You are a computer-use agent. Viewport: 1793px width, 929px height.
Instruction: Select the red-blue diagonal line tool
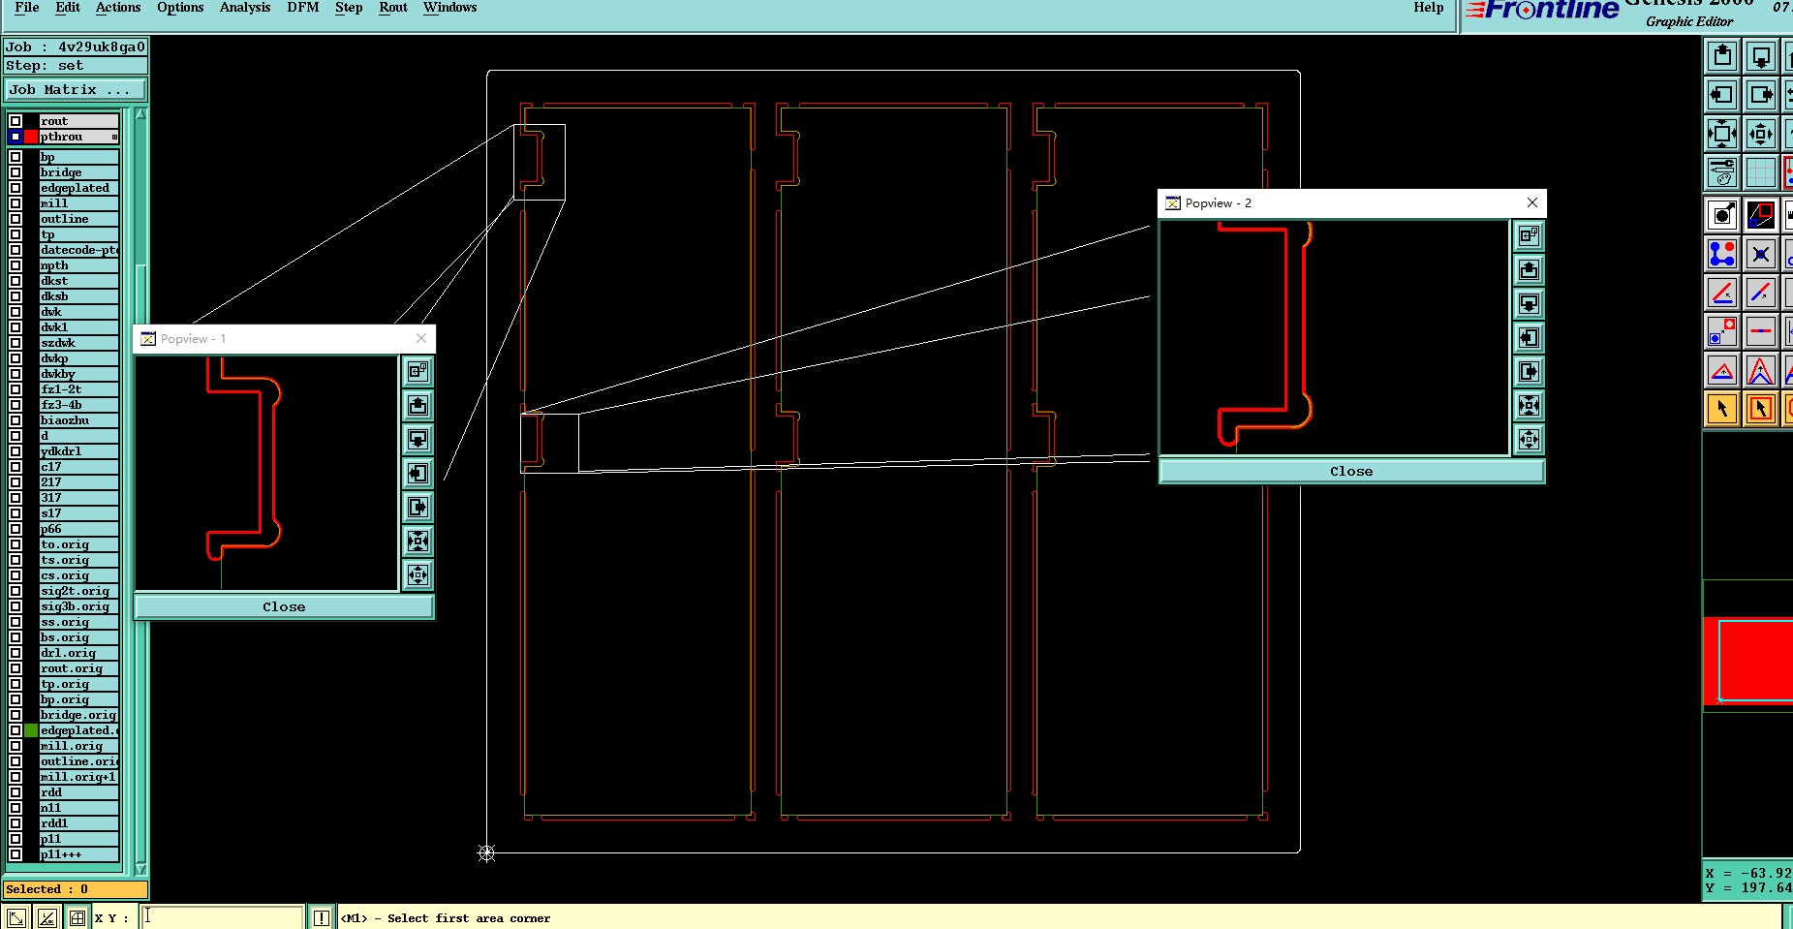(1761, 293)
